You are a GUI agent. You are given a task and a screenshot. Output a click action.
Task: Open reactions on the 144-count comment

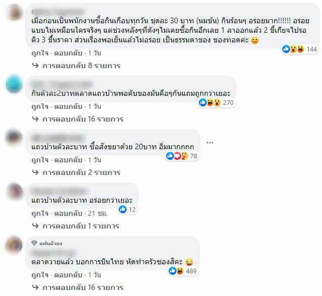pyautogui.click(x=300, y=49)
